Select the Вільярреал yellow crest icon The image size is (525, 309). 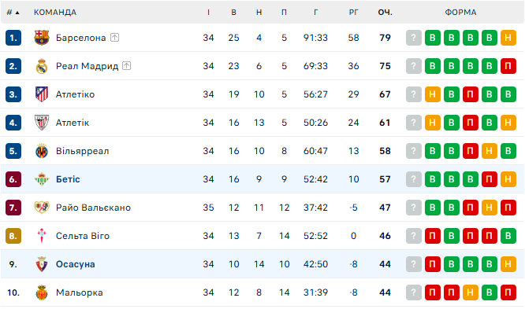(42, 151)
